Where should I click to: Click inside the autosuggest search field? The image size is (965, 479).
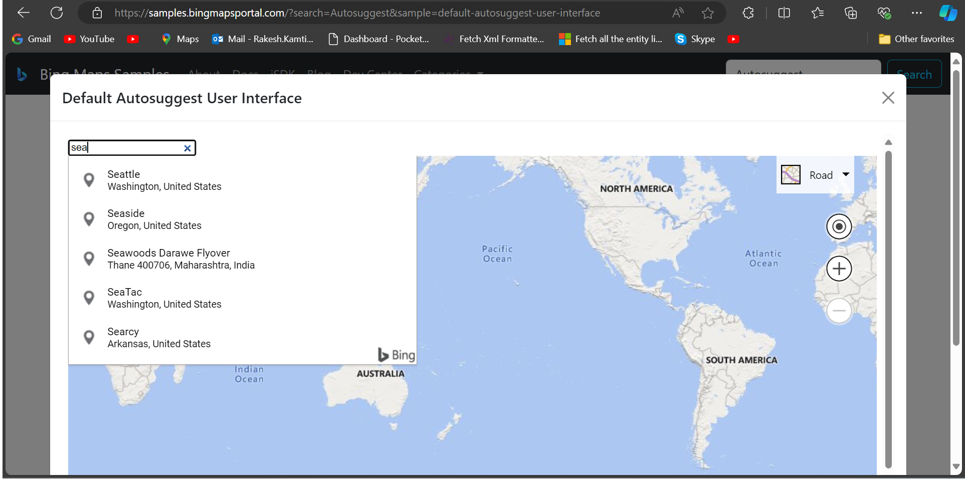(128, 147)
